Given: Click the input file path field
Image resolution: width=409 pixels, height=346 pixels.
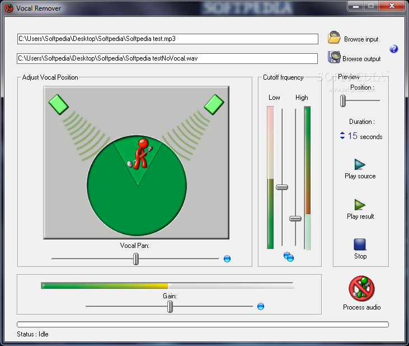Looking at the screenshot, I should tap(168, 39).
